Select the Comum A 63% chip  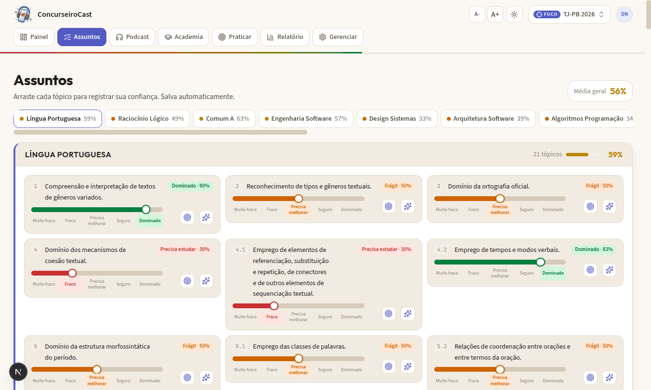[224, 119]
